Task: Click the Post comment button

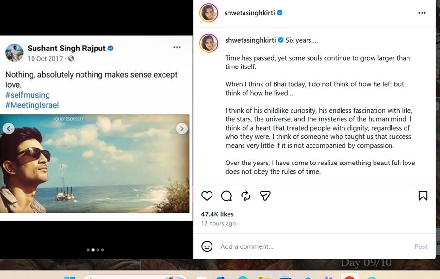Action: pos(421,246)
